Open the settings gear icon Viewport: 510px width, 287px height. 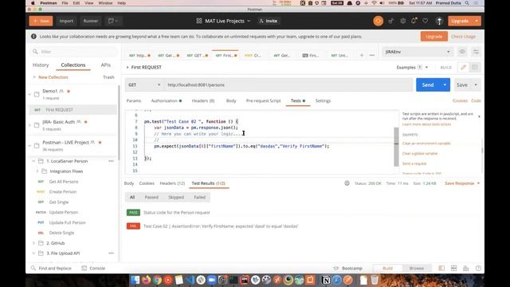(403, 22)
